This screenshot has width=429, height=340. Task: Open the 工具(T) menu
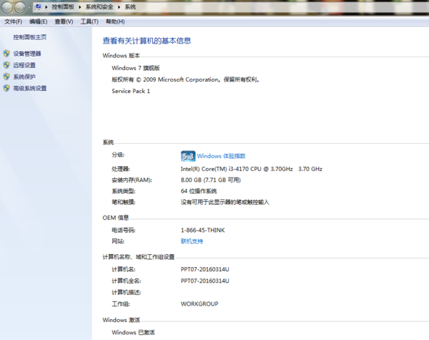click(89, 21)
